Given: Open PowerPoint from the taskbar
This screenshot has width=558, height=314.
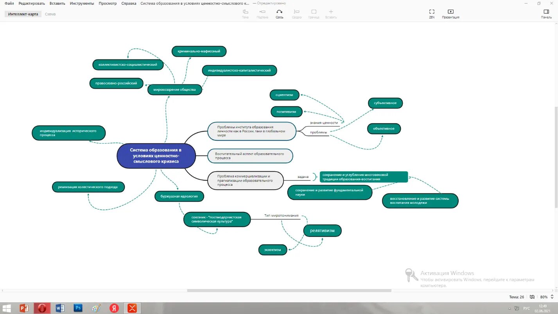Looking at the screenshot, I should coord(24,308).
